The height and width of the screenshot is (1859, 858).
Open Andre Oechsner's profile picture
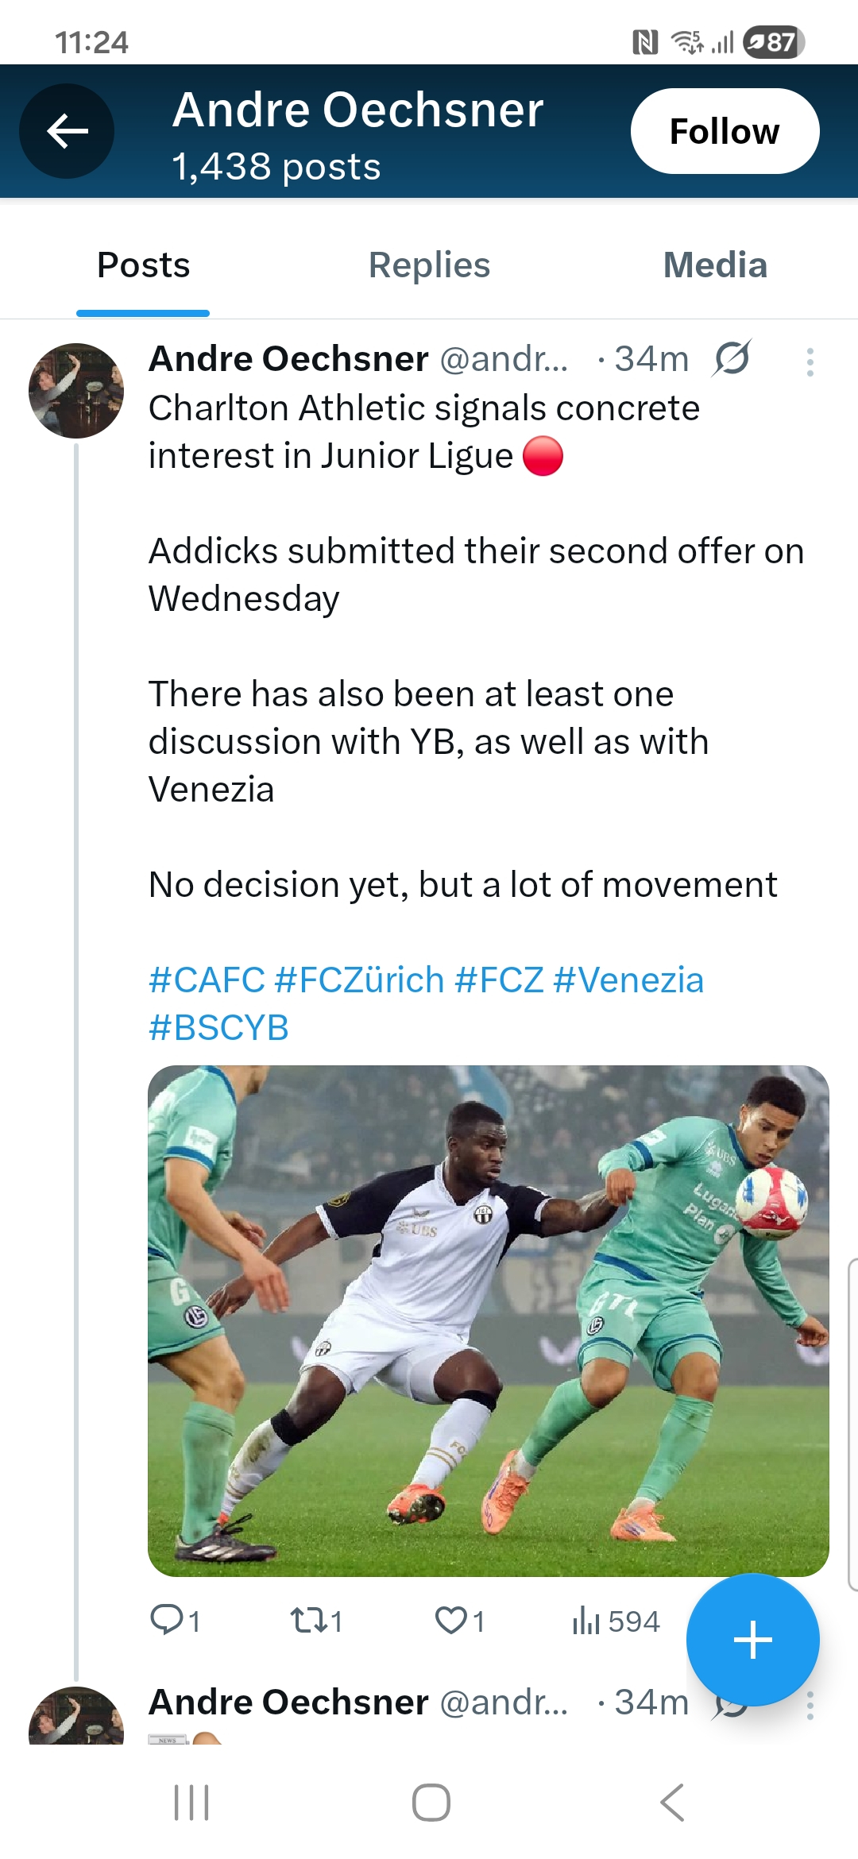(76, 391)
